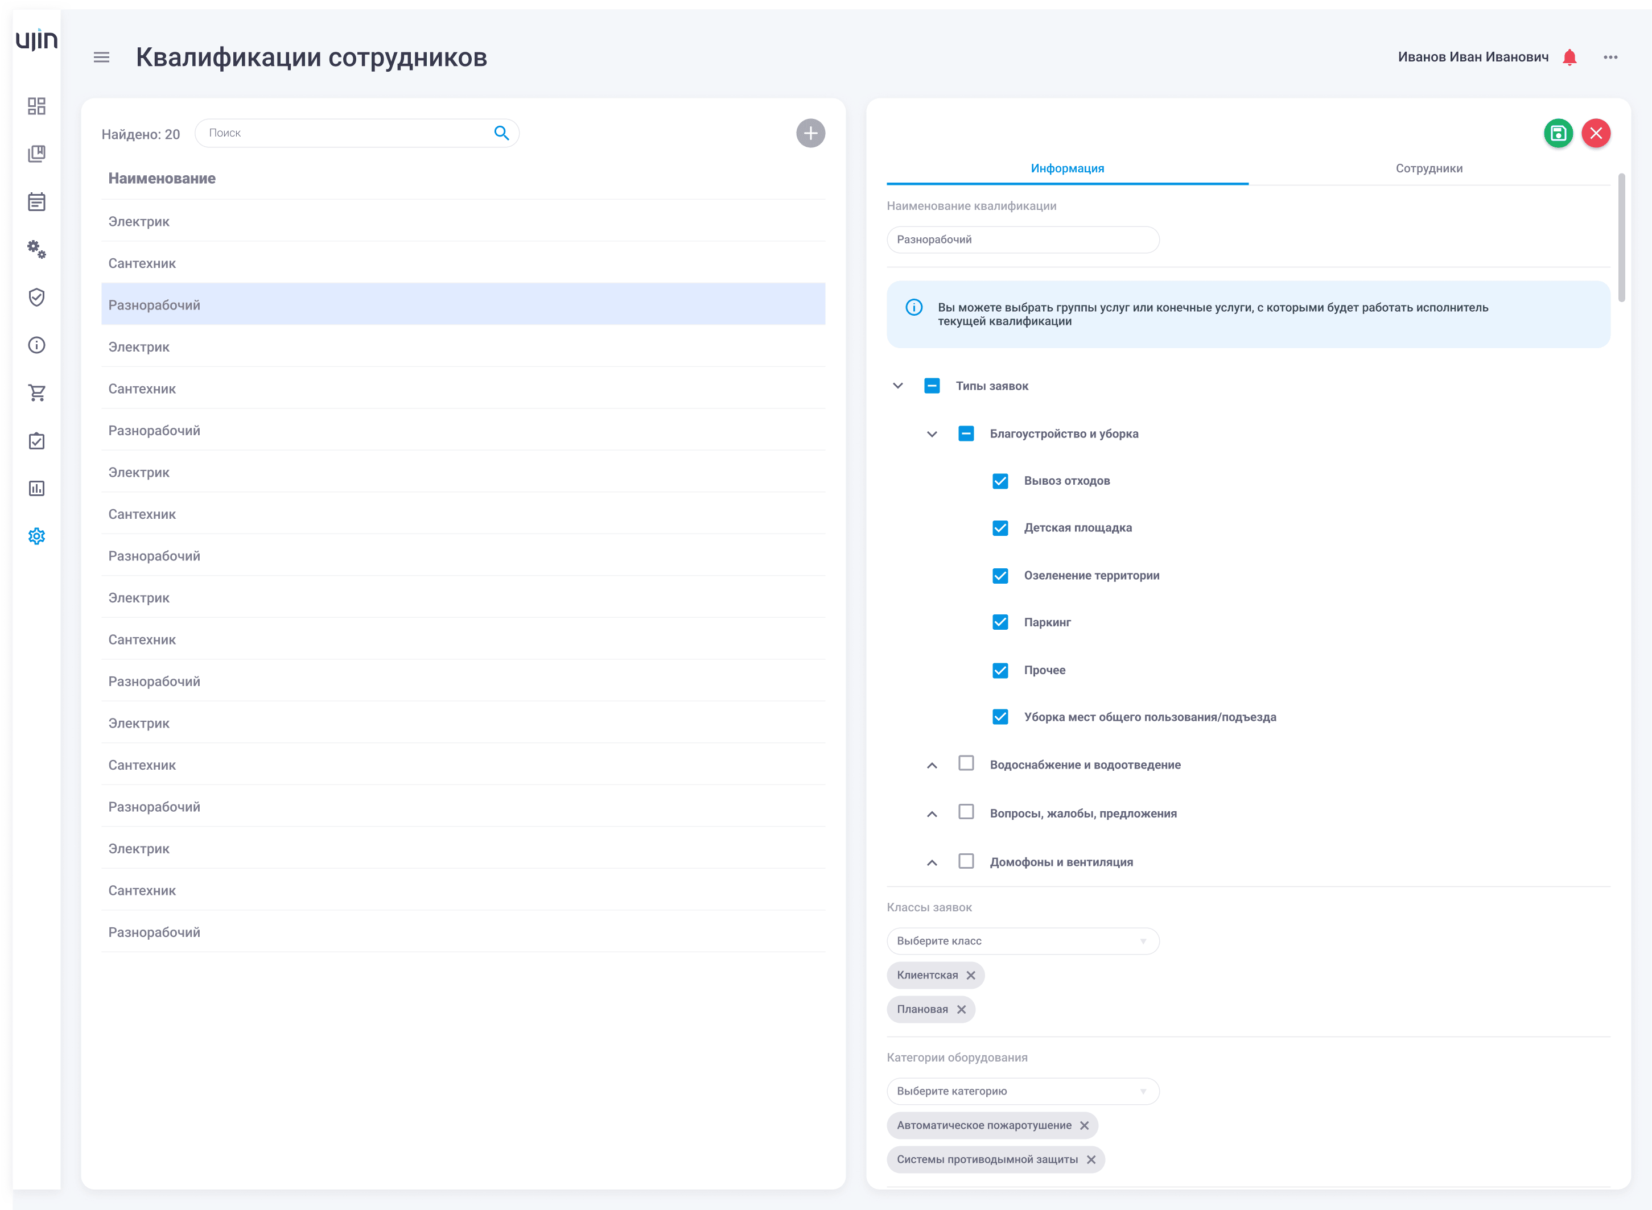Select the first Электрик row
Screen dimensions: 1652x1210
click(x=463, y=221)
